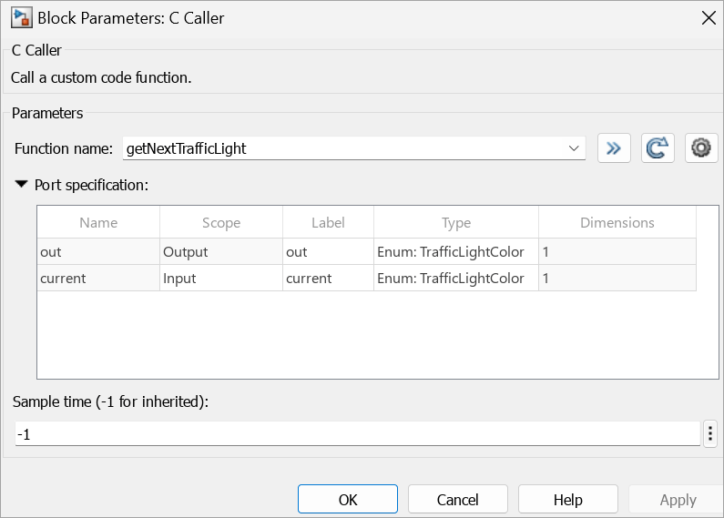Click the Help button
724x518 pixels.
567,500
